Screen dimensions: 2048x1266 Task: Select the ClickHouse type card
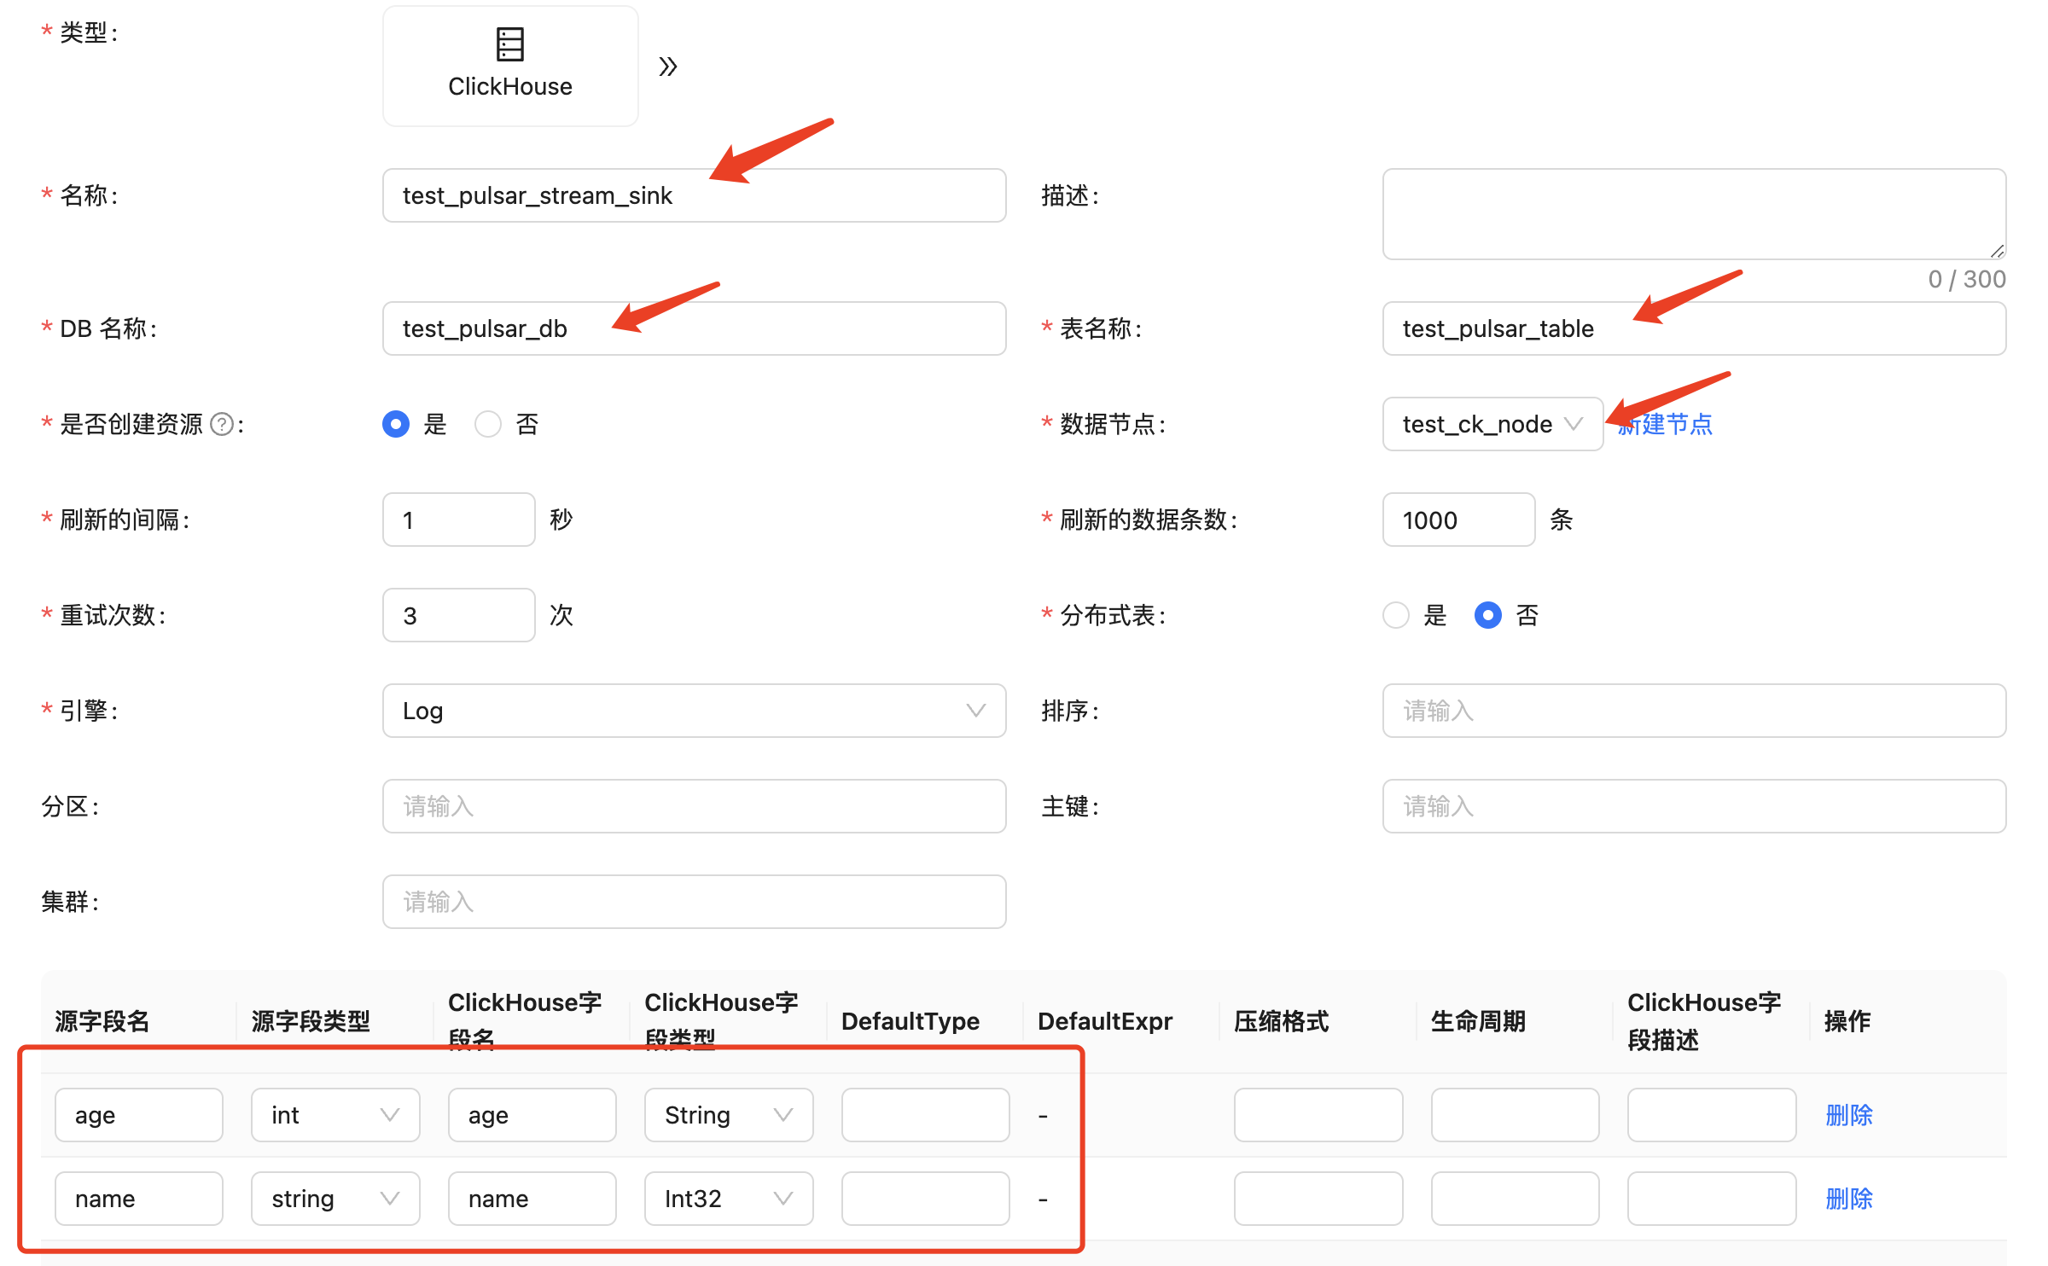[x=510, y=66]
